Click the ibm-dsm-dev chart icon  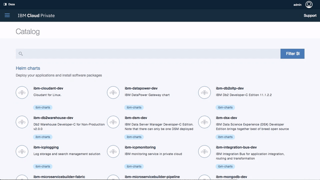click(113, 122)
